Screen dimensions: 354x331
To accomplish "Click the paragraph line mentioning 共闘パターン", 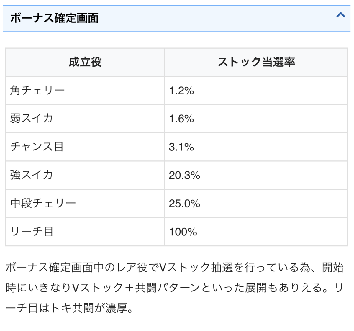I will pyautogui.click(x=175, y=288).
